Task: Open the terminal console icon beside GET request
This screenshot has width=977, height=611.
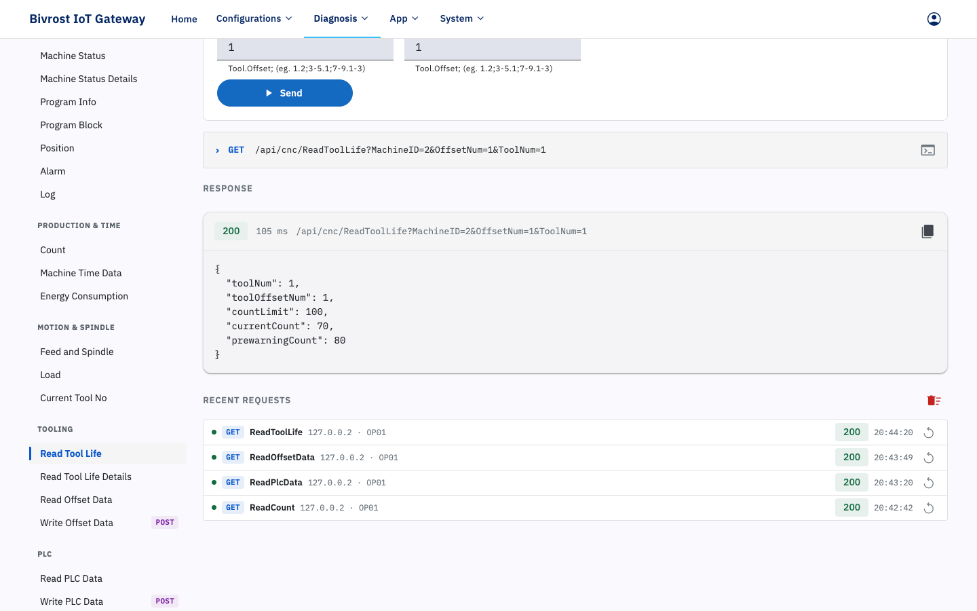Action: [928, 150]
